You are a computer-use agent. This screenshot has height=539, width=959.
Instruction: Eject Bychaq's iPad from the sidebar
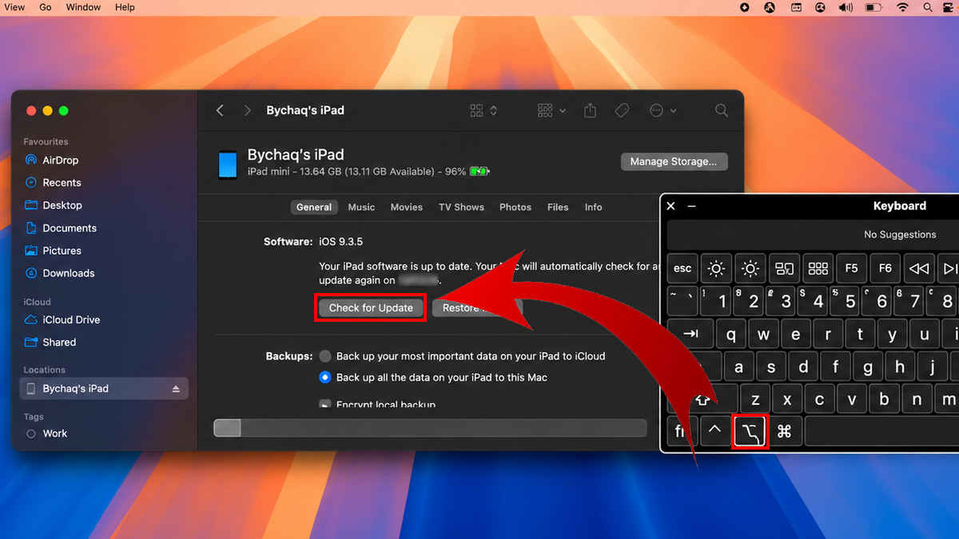[177, 389]
